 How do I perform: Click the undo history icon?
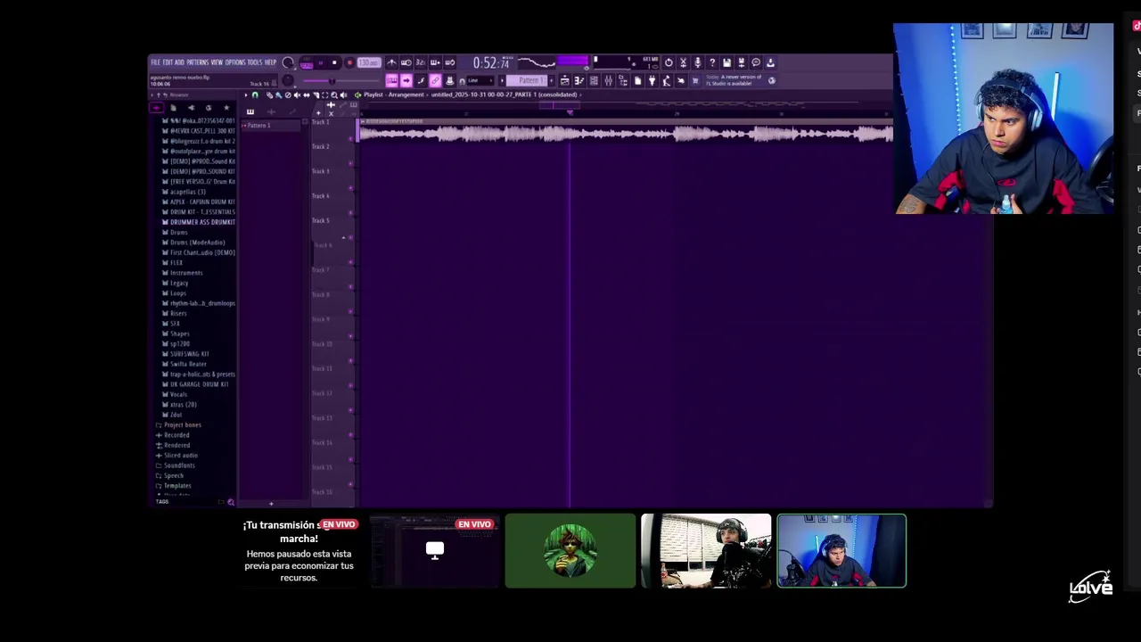pos(669,62)
